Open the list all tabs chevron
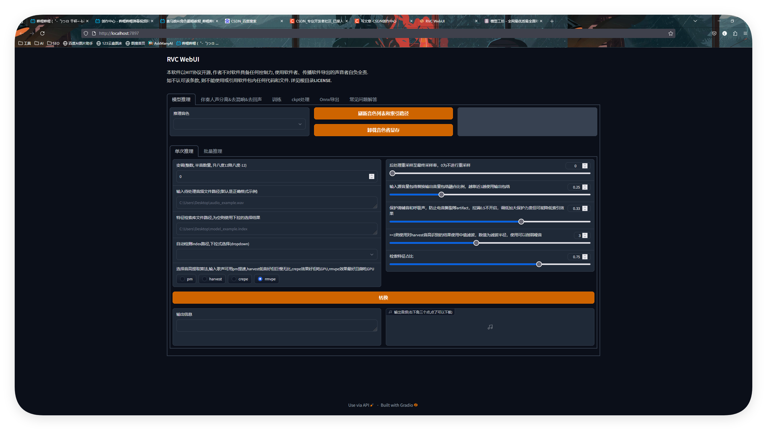 click(695, 21)
